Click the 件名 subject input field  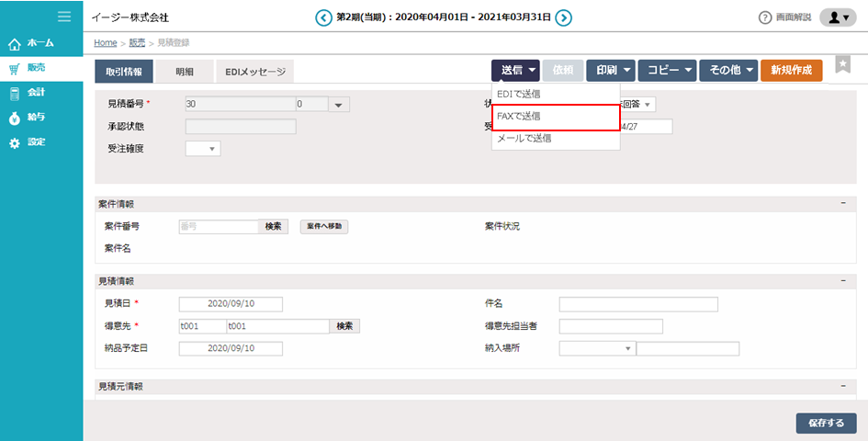tap(637, 304)
